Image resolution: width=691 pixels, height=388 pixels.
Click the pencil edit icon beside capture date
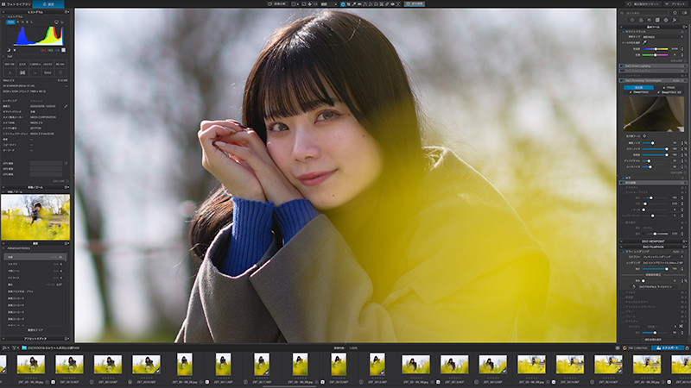coord(66,106)
